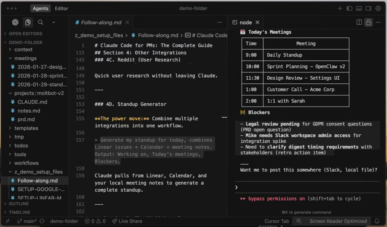Expand the workflows folder
Image resolution: width=387 pixels, height=227 pixels.
(x=26, y=163)
